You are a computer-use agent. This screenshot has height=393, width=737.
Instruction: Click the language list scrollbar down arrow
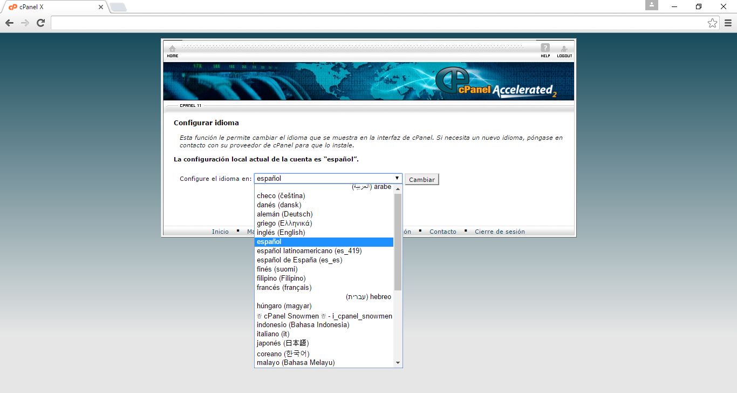coord(398,363)
